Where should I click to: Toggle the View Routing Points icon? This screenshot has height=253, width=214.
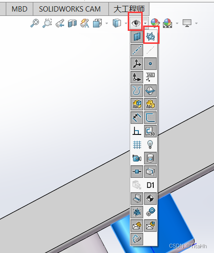tap(137, 172)
